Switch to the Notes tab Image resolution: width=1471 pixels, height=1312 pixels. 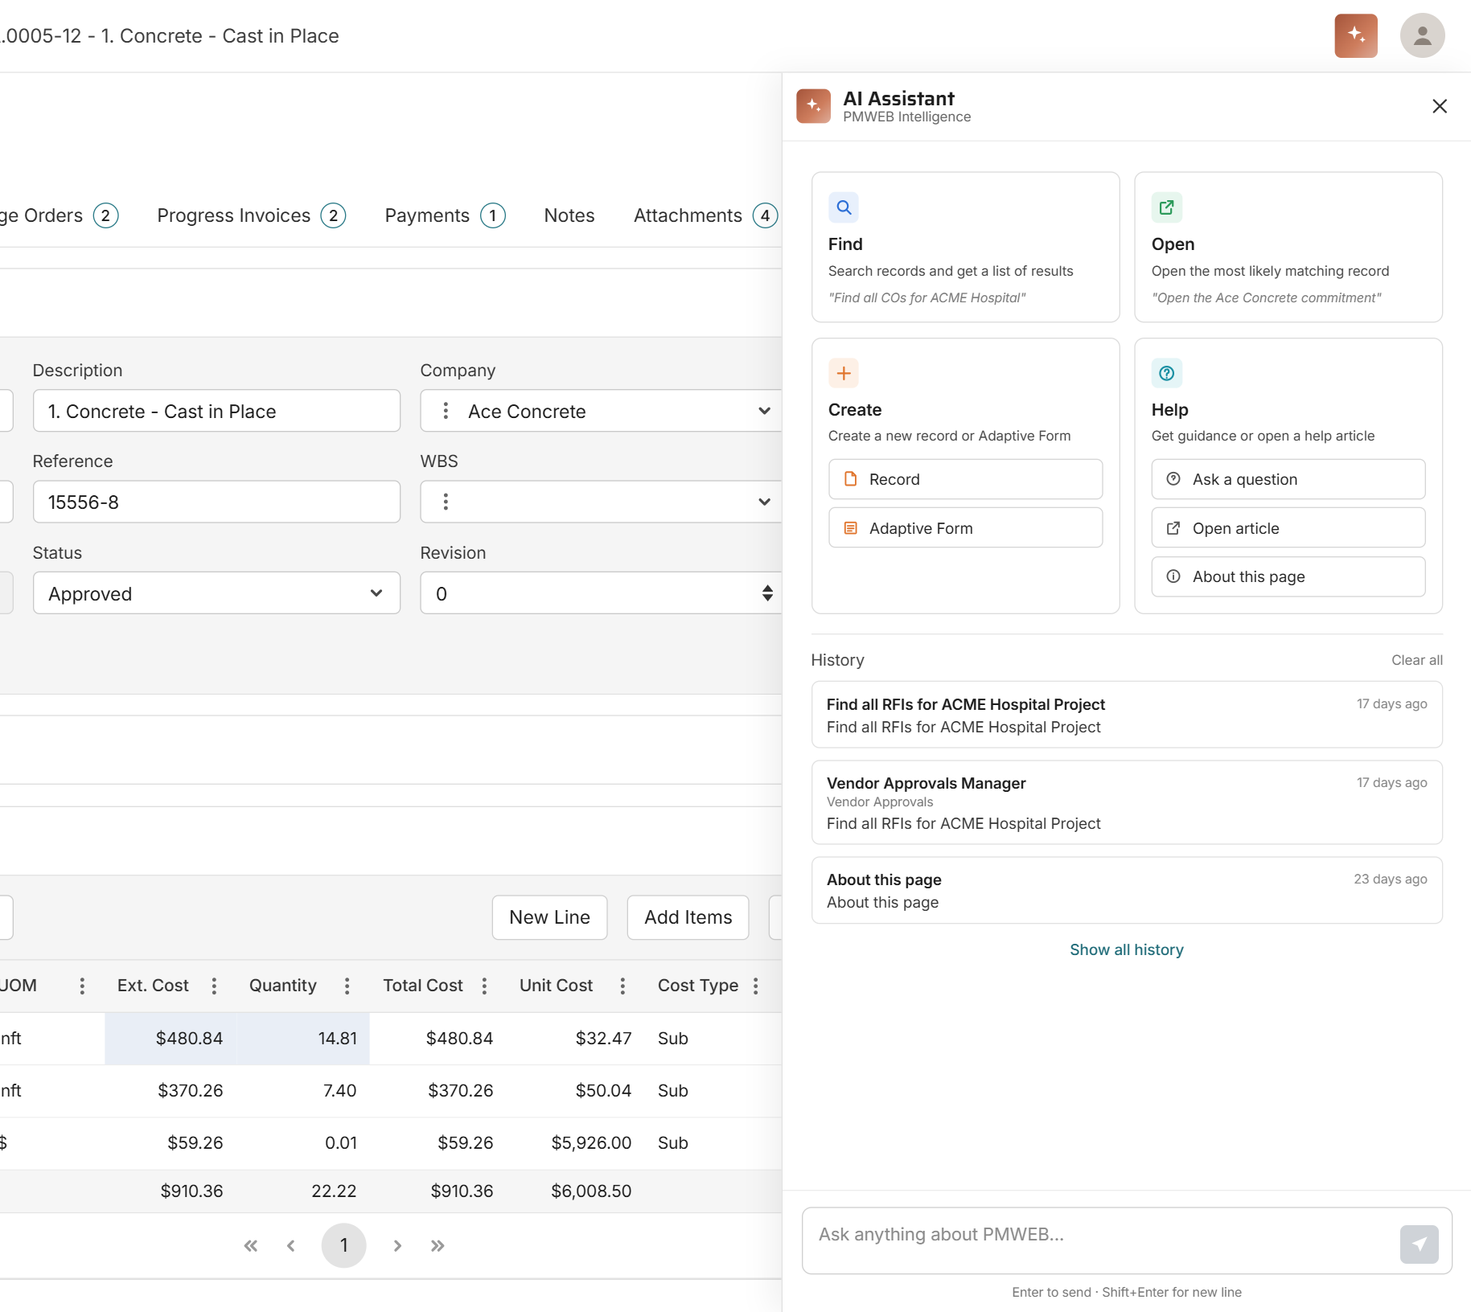point(569,215)
